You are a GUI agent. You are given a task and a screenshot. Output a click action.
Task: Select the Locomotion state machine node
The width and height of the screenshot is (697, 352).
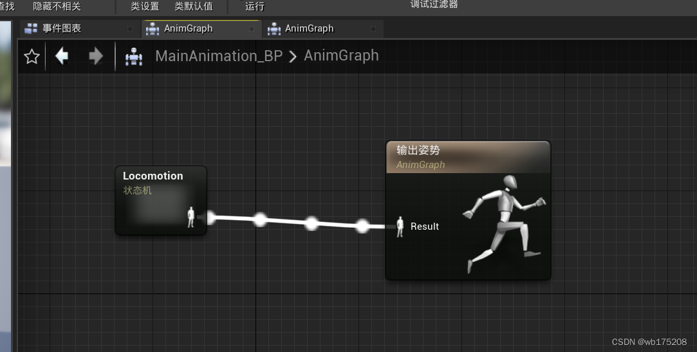pyautogui.click(x=161, y=200)
